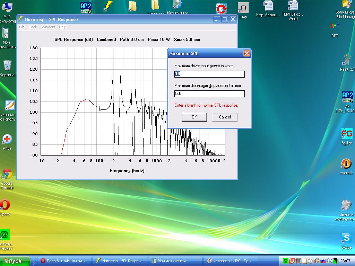Open the Корзина recycle bin icon

7,69
